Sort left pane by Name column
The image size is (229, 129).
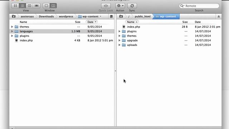pos(23,22)
